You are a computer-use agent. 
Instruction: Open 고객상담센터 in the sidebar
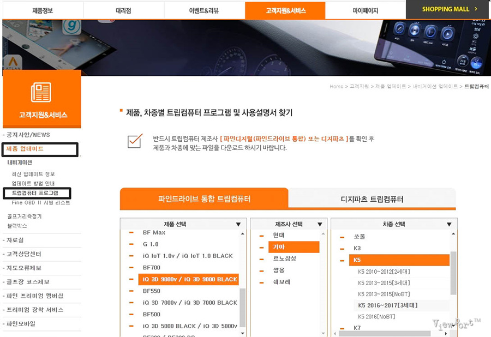[x=24, y=254]
